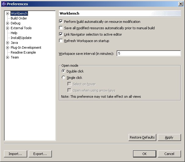Close the Preferences dialog window
185x162 pixels.
click(x=180, y=4)
